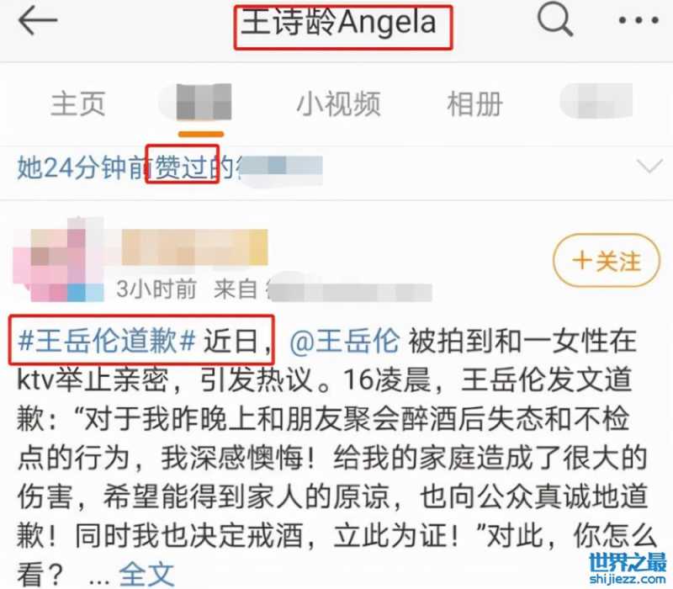
Task: Go back using the left arrow
Action: click(x=38, y=20)
